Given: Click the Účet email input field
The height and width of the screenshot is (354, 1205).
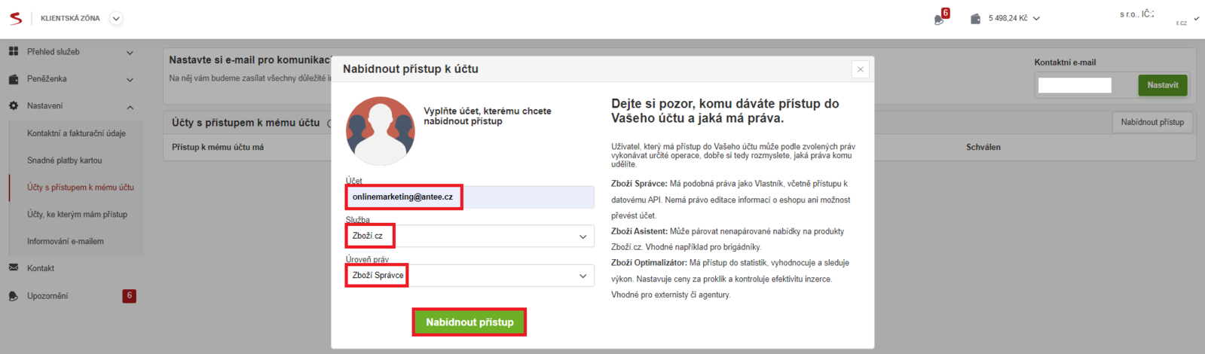Looking at the screenshot, I should click(x=469, y=197).
